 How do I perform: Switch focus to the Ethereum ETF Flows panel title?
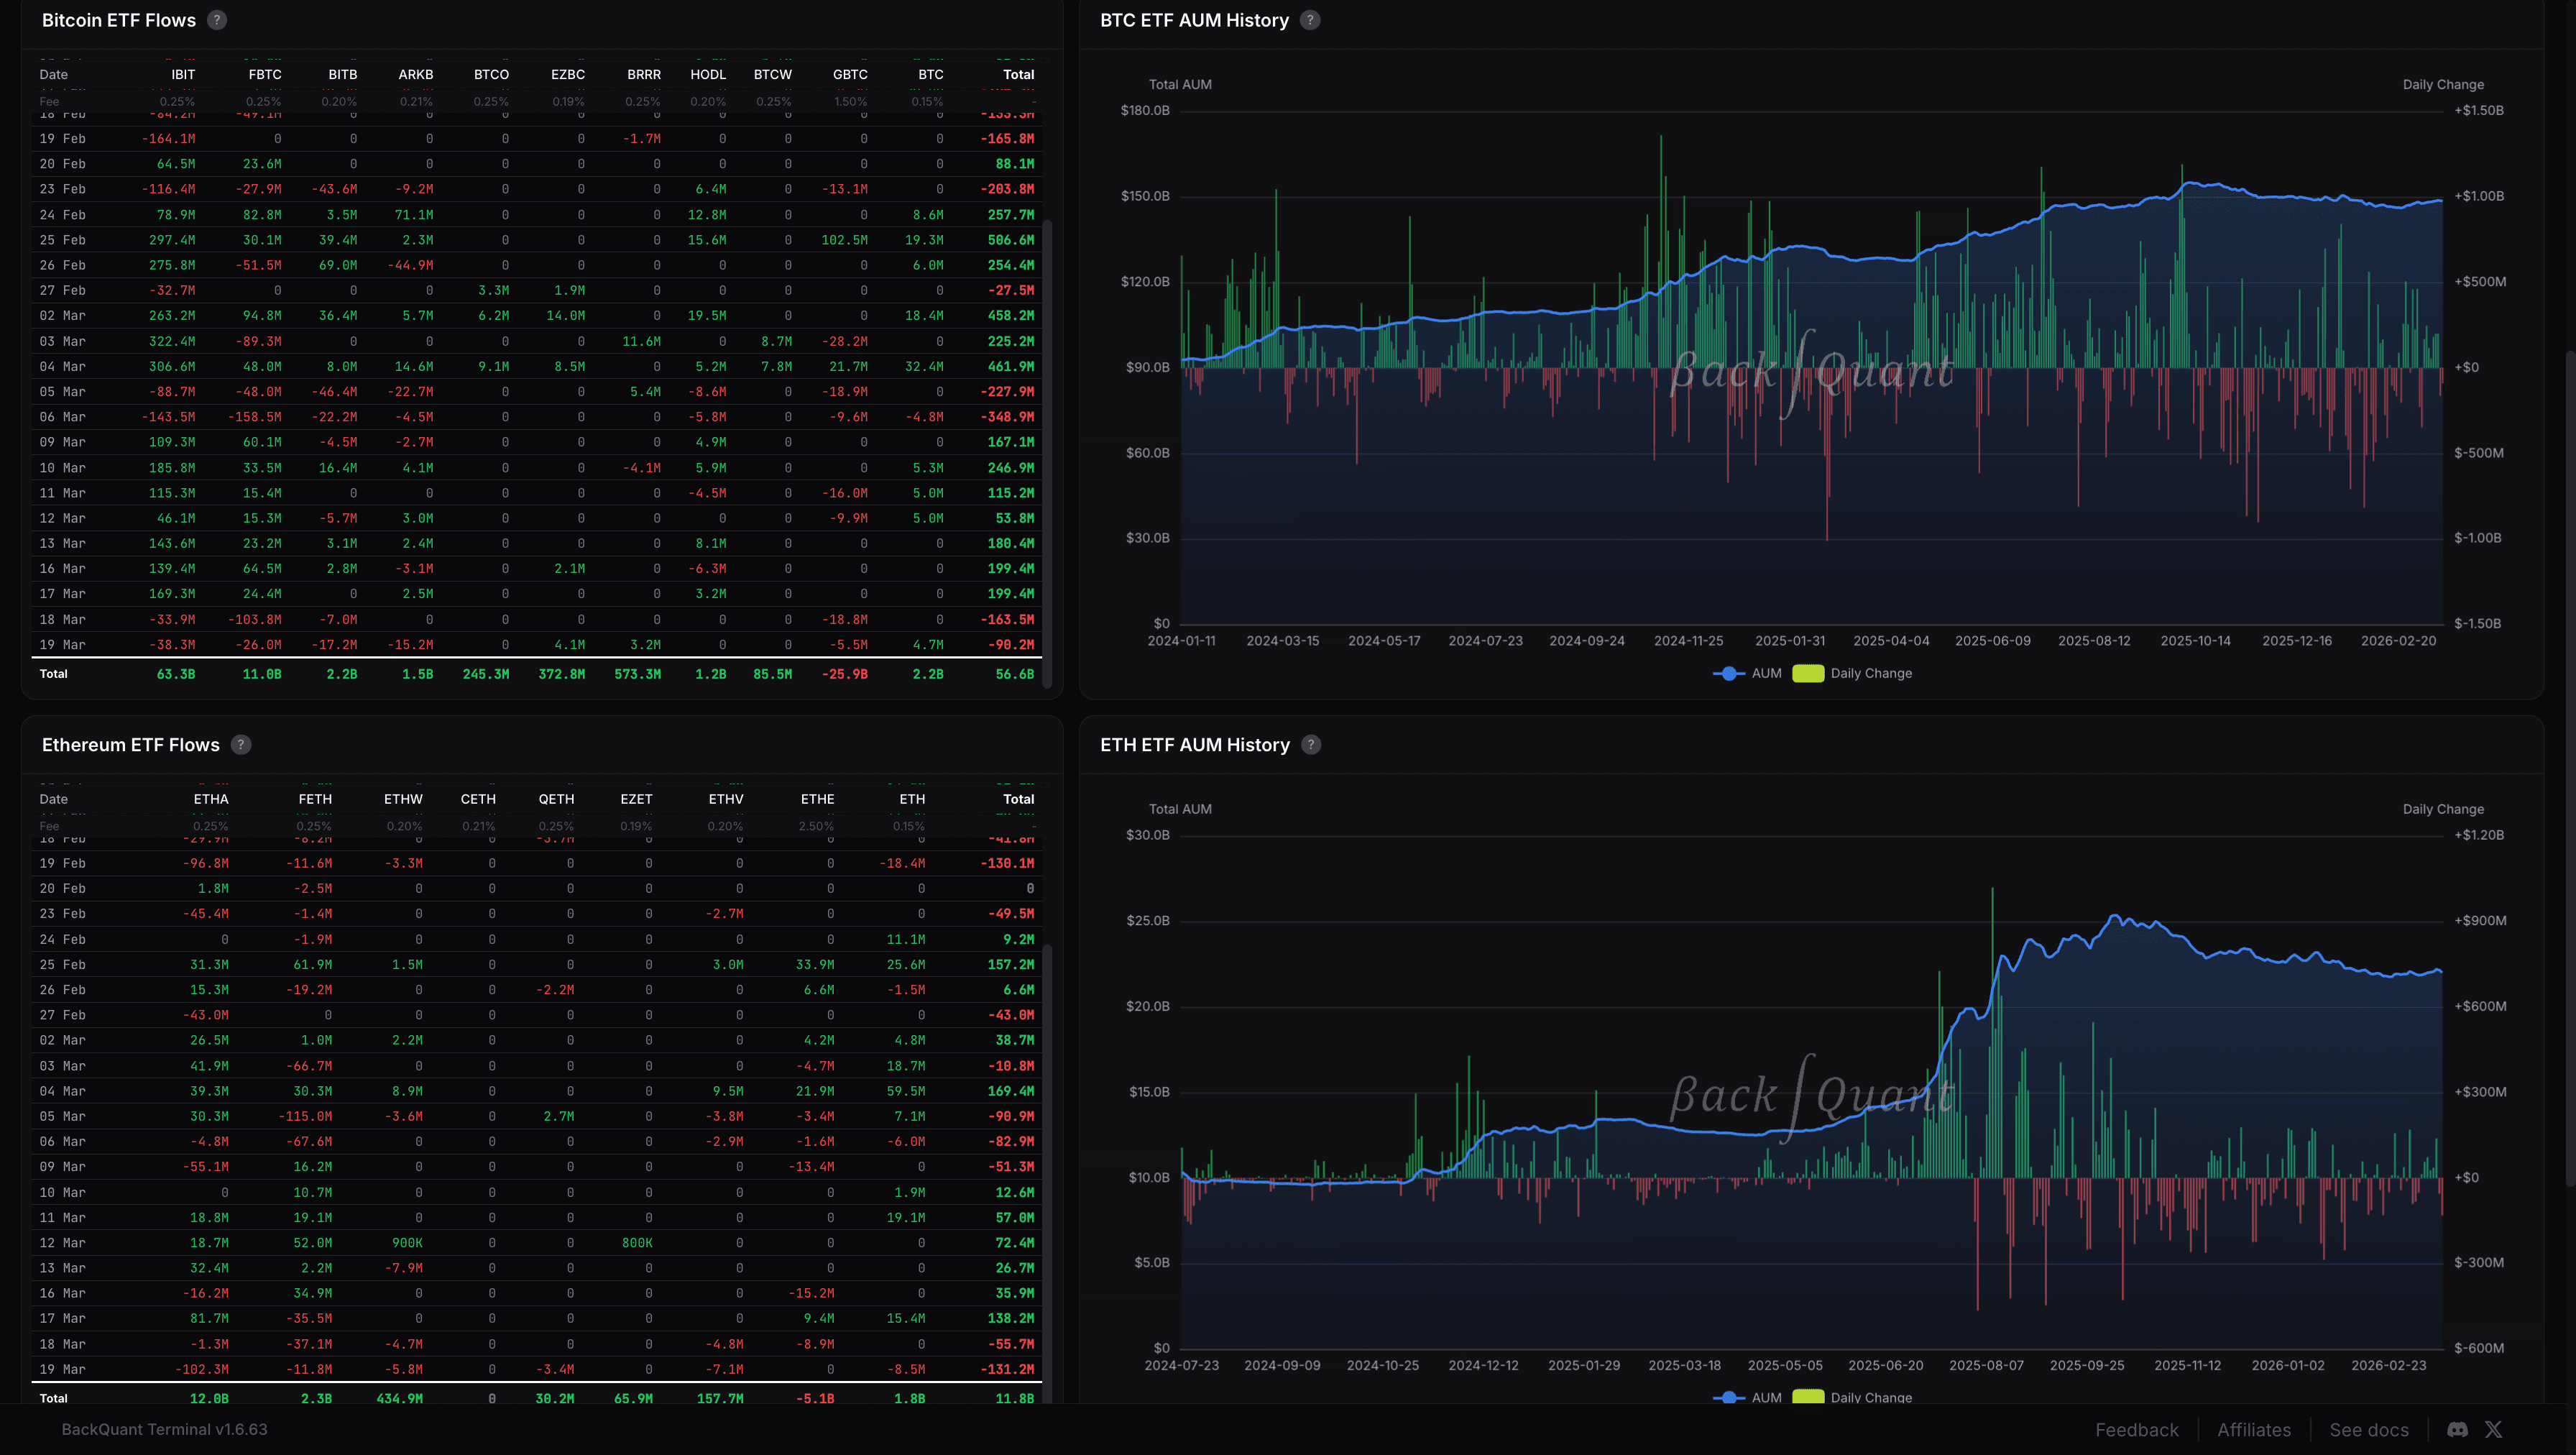(130, 744)
